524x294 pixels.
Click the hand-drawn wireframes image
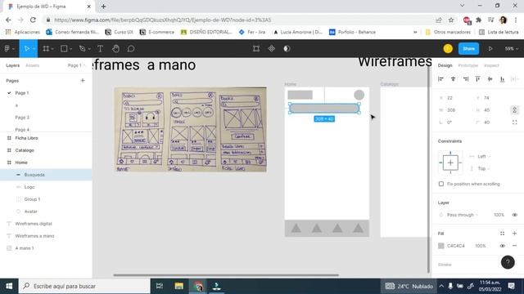(191, 130)
